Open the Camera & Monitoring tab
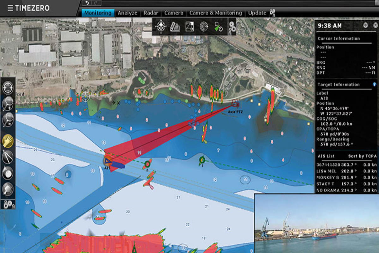 coord(215,13)
